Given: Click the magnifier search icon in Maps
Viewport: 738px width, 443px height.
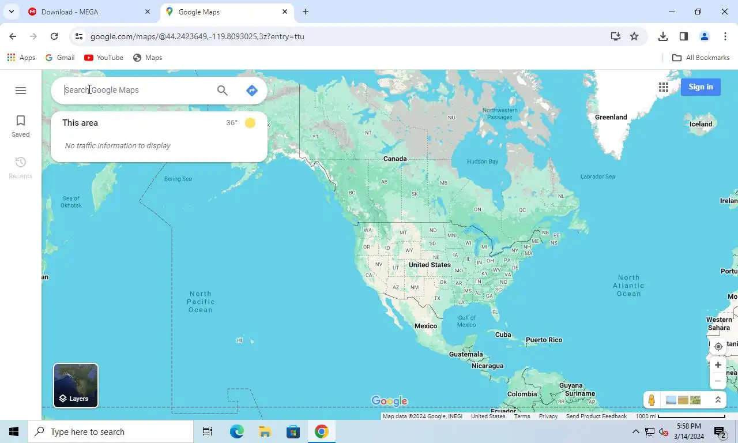Looking at the screenshot, I should [x=223, y=90].
